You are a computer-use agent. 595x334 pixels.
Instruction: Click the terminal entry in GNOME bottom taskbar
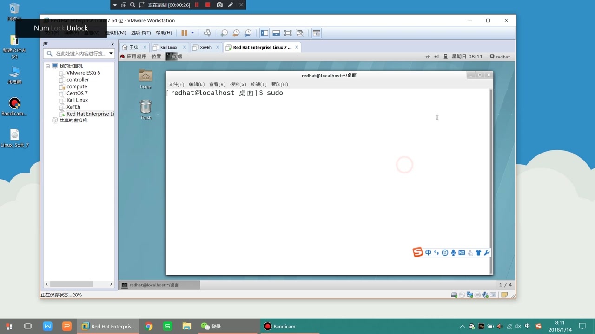(159, 285)
